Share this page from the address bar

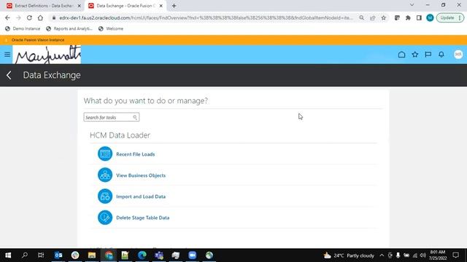pyautogui.click(x=373, y=17)
